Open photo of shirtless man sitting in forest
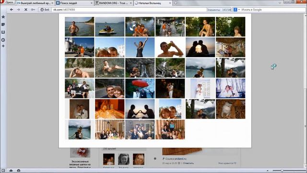The image size is (307, 173). [x=201, y=27]
